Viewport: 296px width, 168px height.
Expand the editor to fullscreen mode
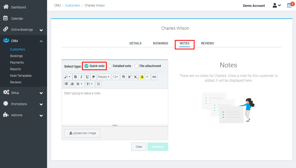(98, 84)
